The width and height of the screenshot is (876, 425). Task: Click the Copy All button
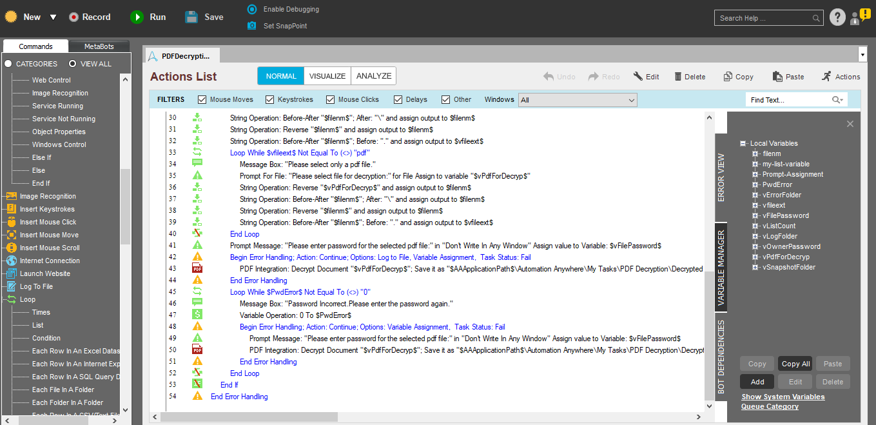pyautogui.click(x=795, y=364)
